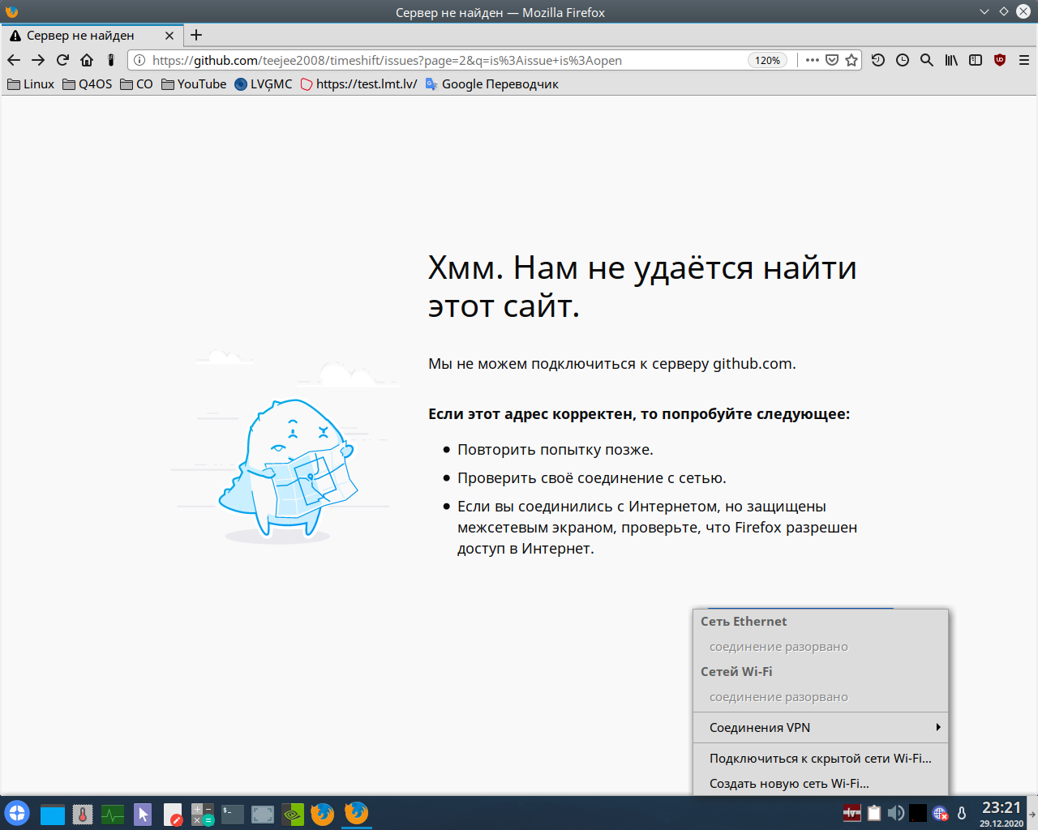
Task: Open the https://test.lmt.lv/ bookmark
Action: (x=358, y=84)
